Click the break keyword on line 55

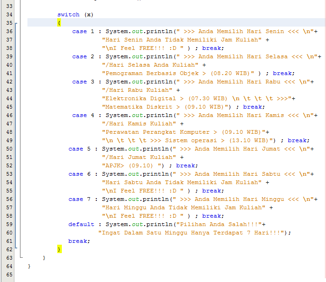pyautogui.click(x=212, y=191)
